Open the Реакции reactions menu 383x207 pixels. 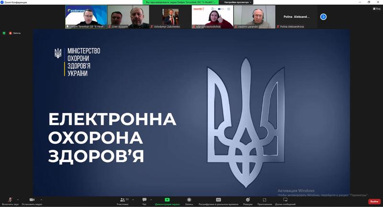[x=248, y=202]
